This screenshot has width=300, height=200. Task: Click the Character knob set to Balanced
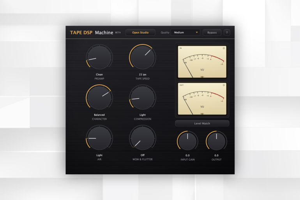[99, 98]
